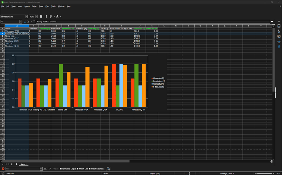Select the cell reading Nexar One

pos(17,36)
